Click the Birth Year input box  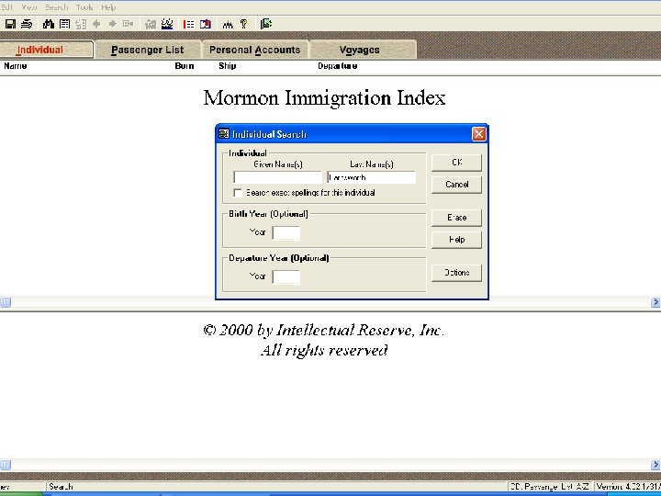pos(286,232)
